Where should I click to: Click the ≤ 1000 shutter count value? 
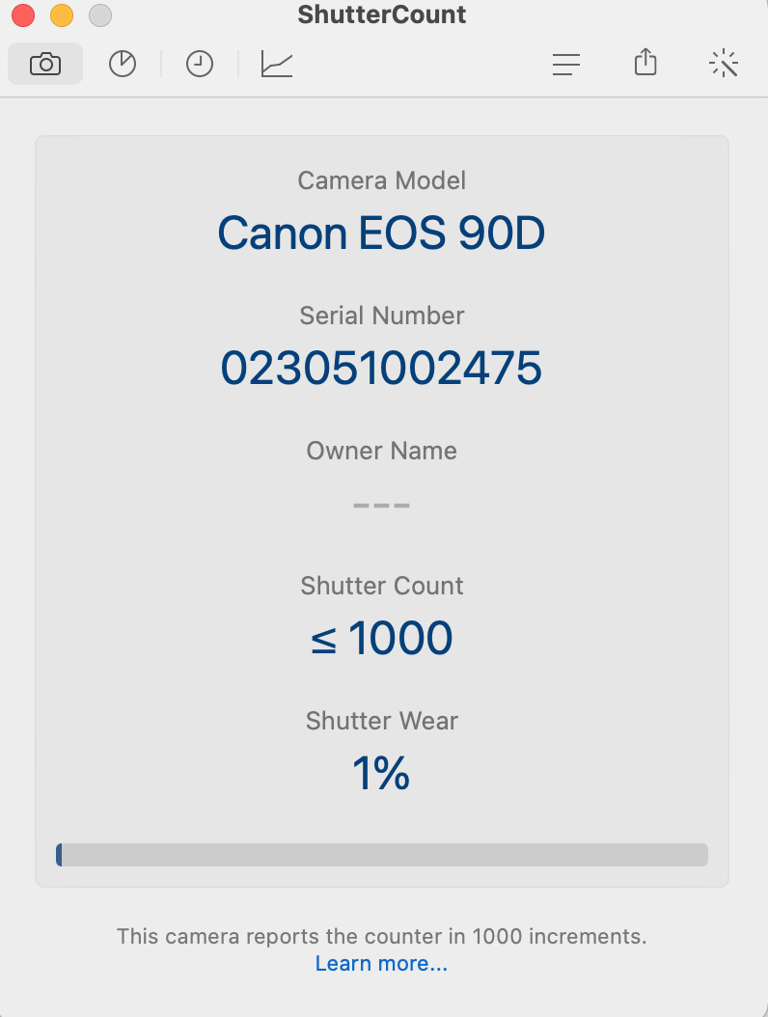pos(381,638)
